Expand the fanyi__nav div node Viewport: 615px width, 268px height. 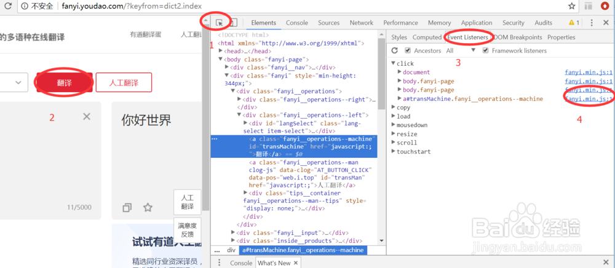click(227, 68)
